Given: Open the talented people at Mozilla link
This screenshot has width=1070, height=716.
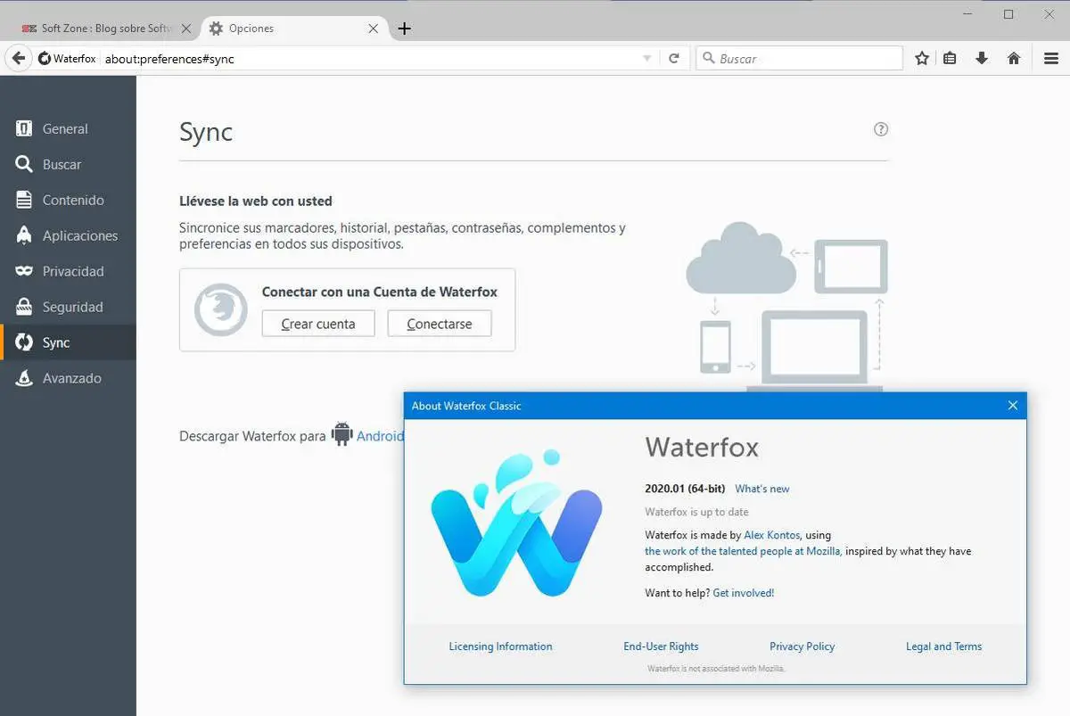Looking at the screenshot, I should [743, 551].
